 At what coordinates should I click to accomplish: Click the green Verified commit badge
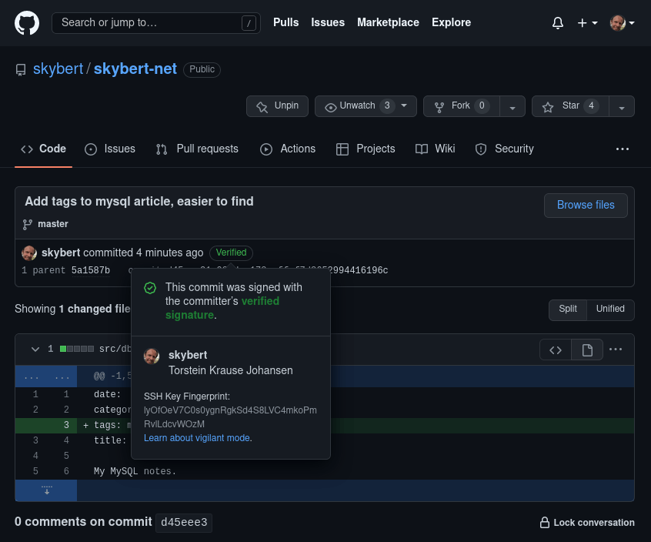pos(231,253)
